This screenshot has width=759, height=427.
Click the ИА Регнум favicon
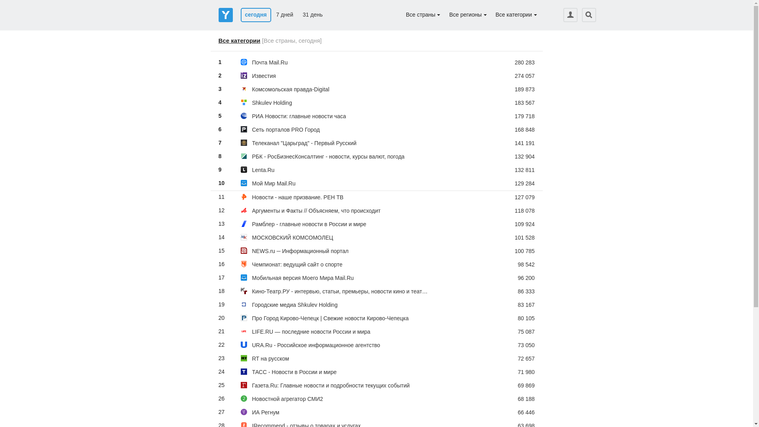pos(244,412)
